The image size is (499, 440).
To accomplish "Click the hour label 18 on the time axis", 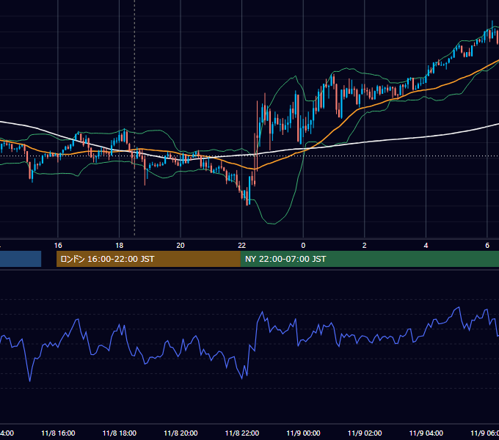I will pyautogui.click(x=120, y=246).
